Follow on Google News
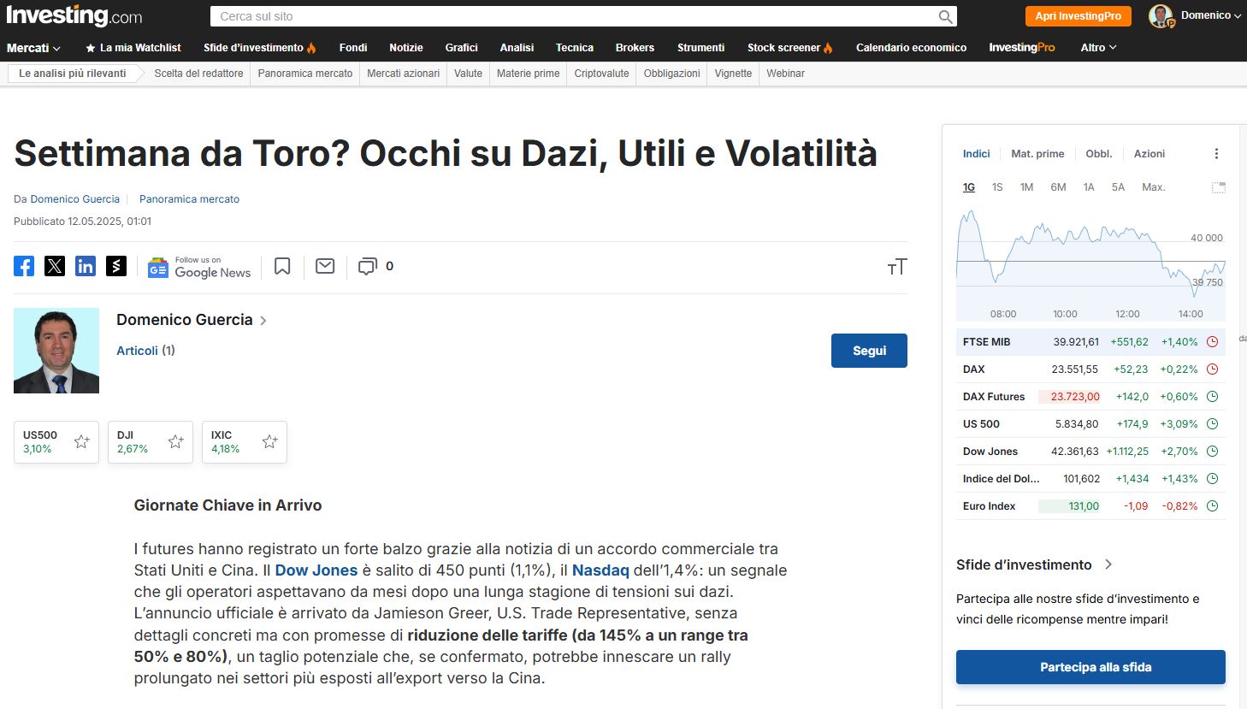The width and height of the screenshot is (1247, 709). [199, 267]
